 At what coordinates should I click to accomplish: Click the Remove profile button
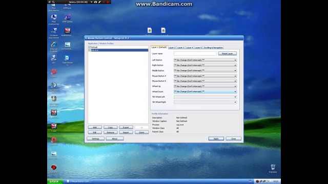coord(111,132)
